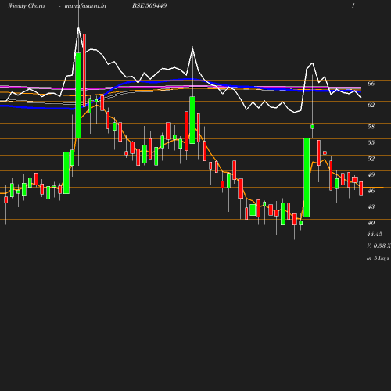Click the price label 58

371,127
